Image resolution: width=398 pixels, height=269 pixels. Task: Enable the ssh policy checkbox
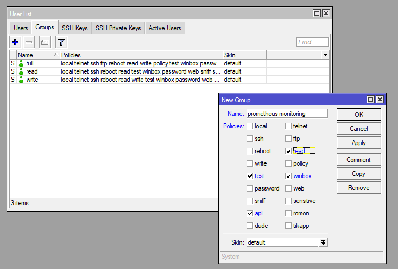pyautogui.click(x=250, y=139)
